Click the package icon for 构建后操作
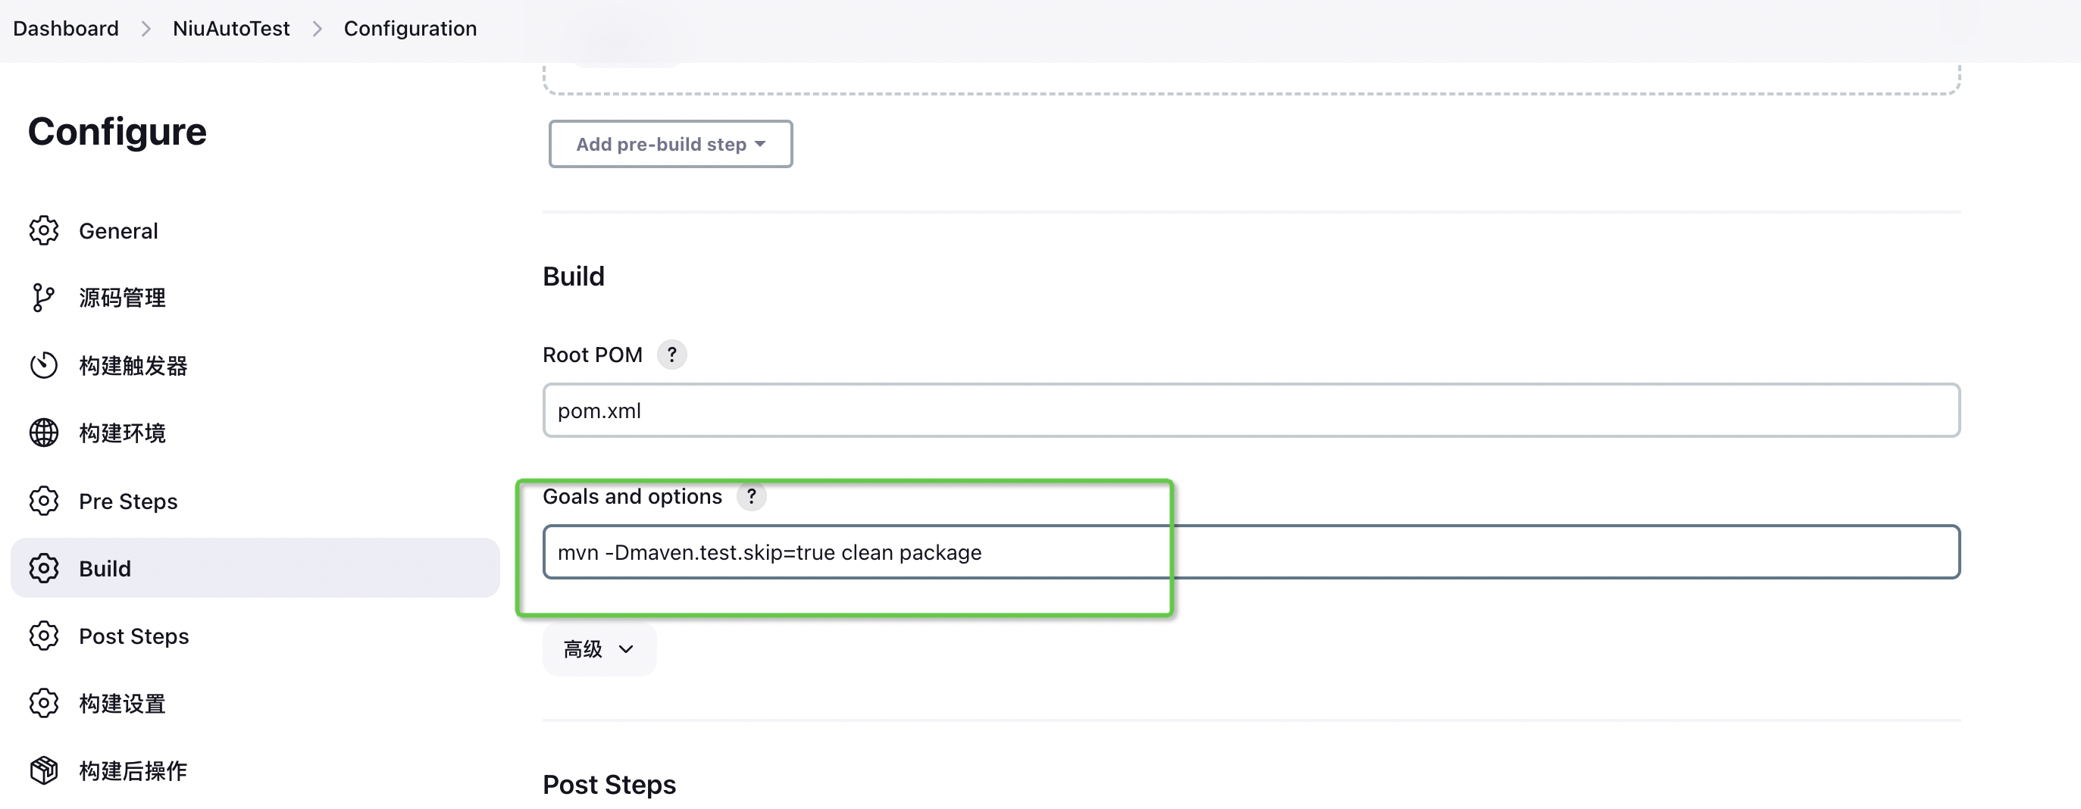The width and height of the screenshot is (2081, 809). 44,771
